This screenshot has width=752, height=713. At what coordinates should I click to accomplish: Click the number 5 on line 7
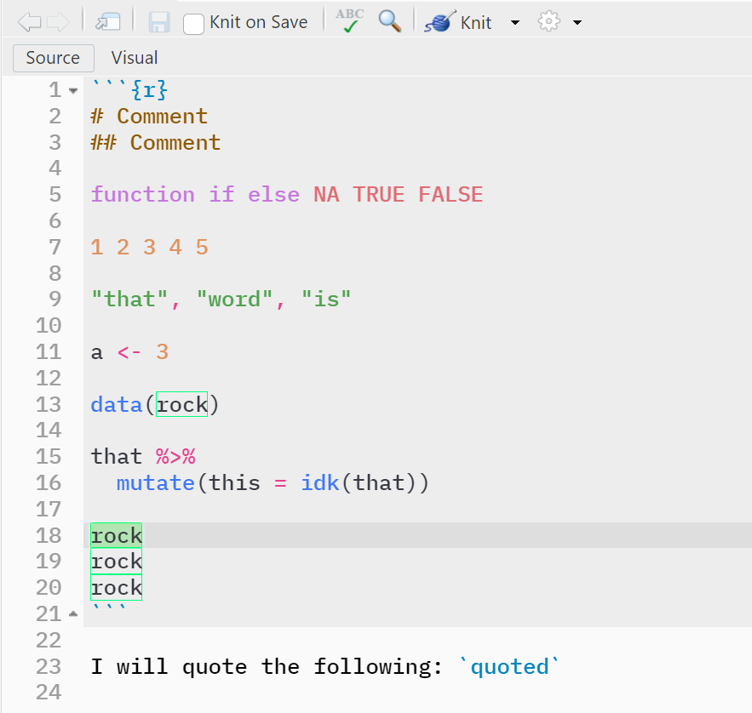pos(202,248)
